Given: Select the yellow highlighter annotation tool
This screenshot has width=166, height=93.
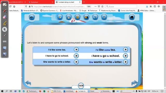Looking at the screenshot, I should [4, 23].
